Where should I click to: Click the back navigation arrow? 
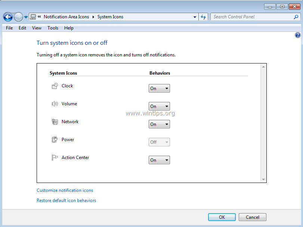tap(7, 17)
